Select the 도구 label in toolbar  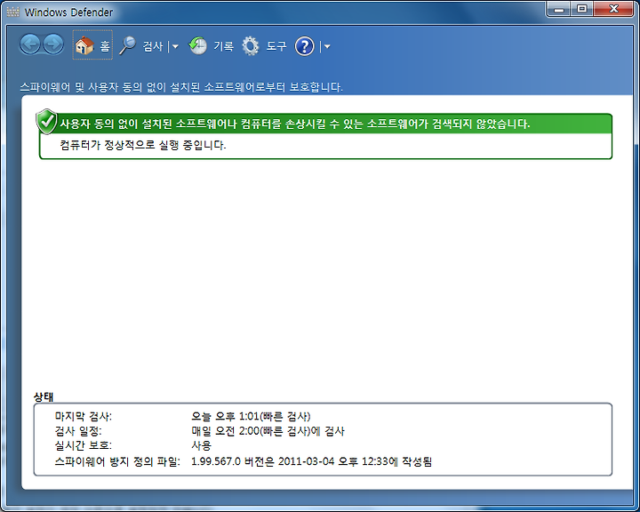[x=276, y=46]
